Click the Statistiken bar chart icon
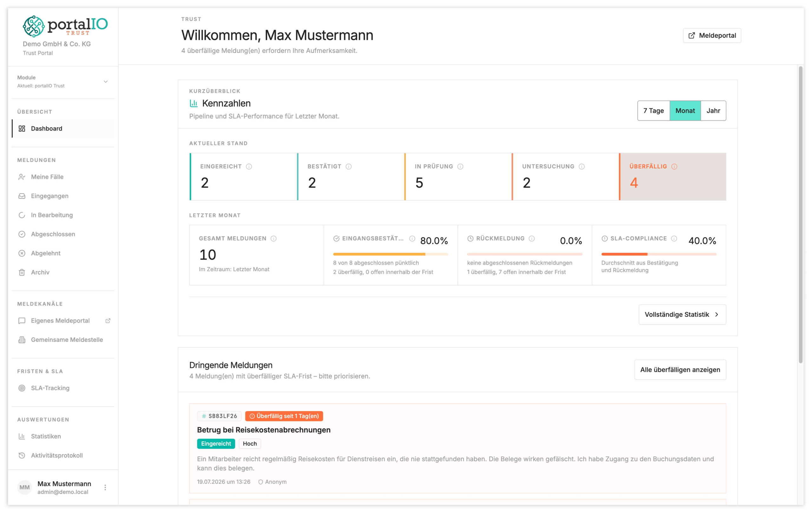812x513 pixels. point(22,436)
